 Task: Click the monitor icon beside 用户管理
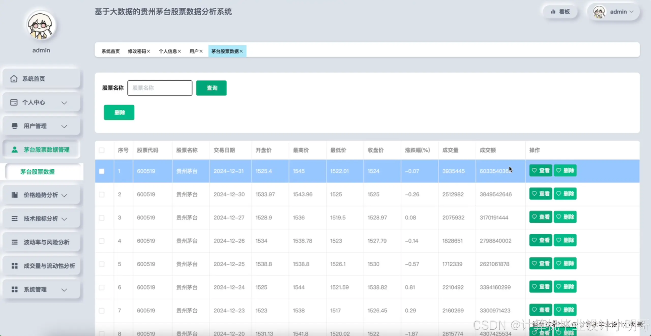14,126
